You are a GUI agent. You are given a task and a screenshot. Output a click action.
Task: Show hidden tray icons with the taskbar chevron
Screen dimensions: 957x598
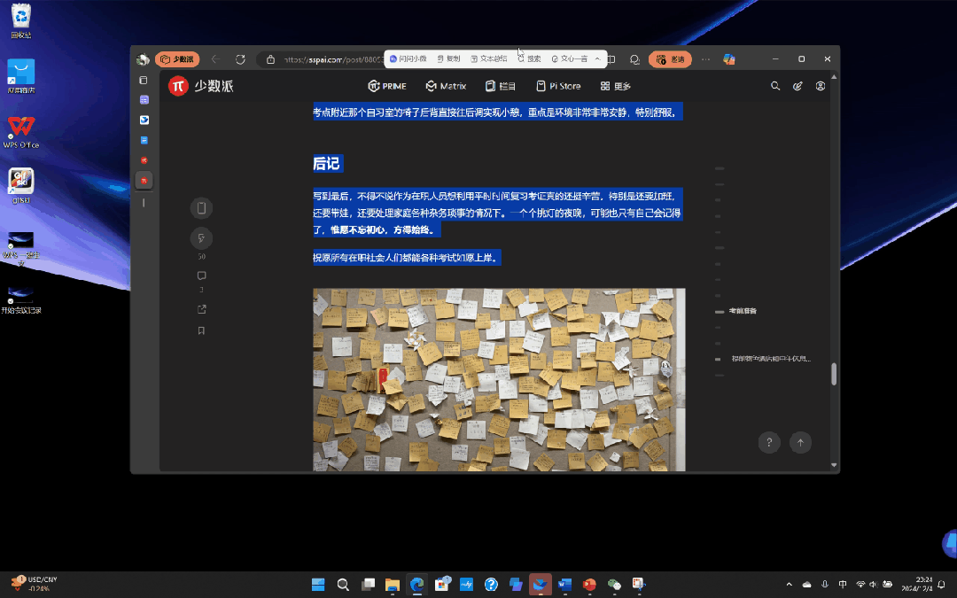tap(790, 585)
